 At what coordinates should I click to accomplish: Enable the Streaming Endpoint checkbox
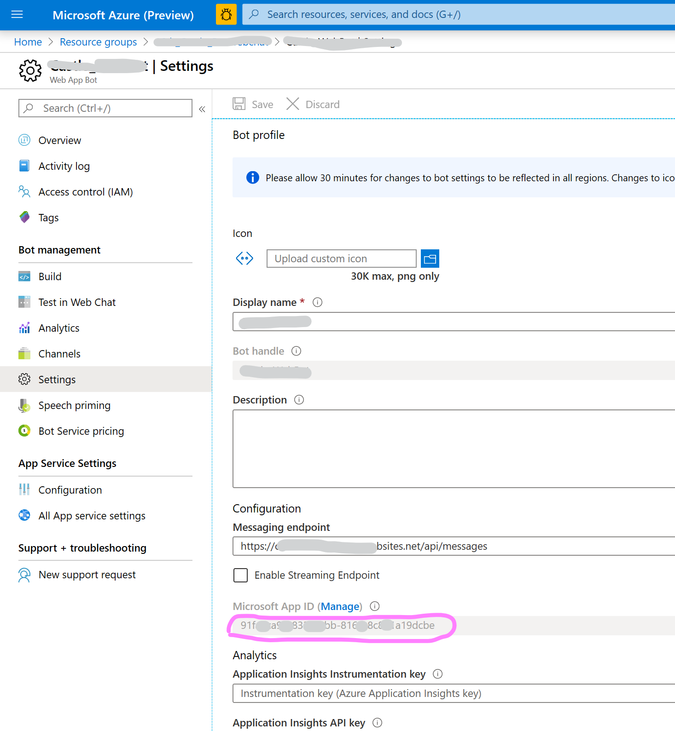(240, 575)
